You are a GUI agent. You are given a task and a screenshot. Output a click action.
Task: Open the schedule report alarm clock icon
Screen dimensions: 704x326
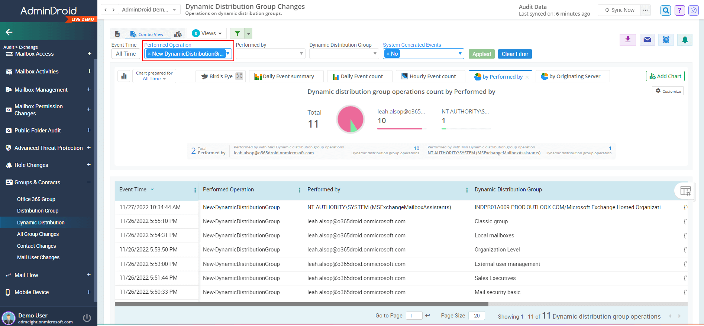click(666, 40)
